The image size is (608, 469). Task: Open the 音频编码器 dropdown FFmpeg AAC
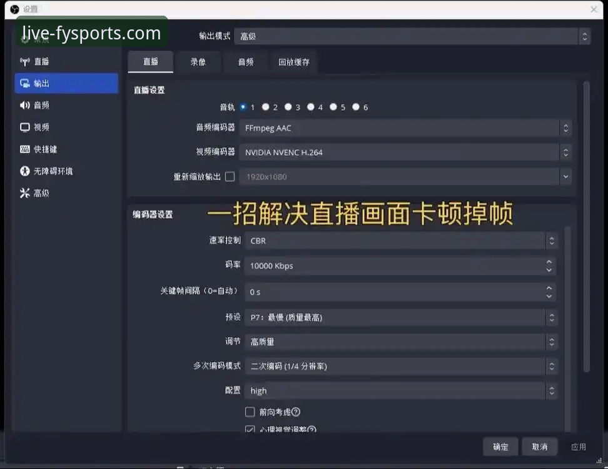(x=405, y=128)
